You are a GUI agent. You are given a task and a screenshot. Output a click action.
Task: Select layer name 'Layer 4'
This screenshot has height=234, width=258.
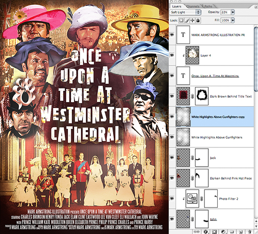205,55
